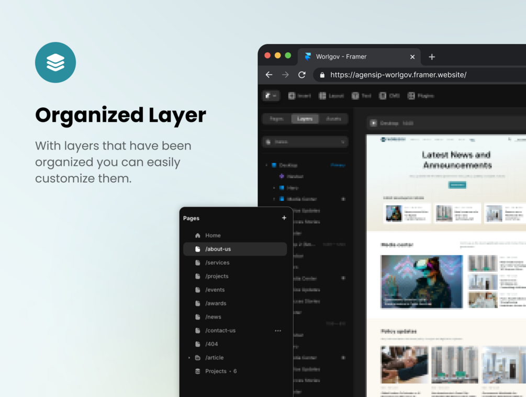Click the browser address bar URL
This screenshot has width=526, height=397.
[398, 75]
